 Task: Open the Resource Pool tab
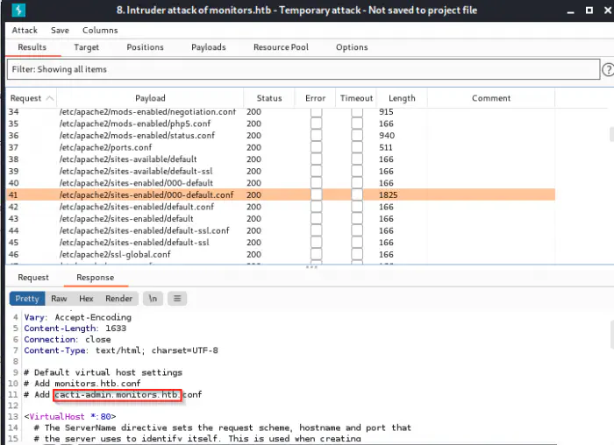pos(280,47)
